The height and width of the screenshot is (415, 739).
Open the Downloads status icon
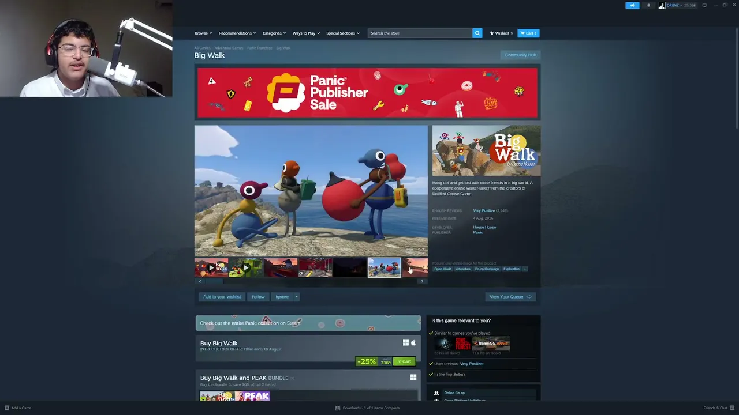[x=338, y=408]
